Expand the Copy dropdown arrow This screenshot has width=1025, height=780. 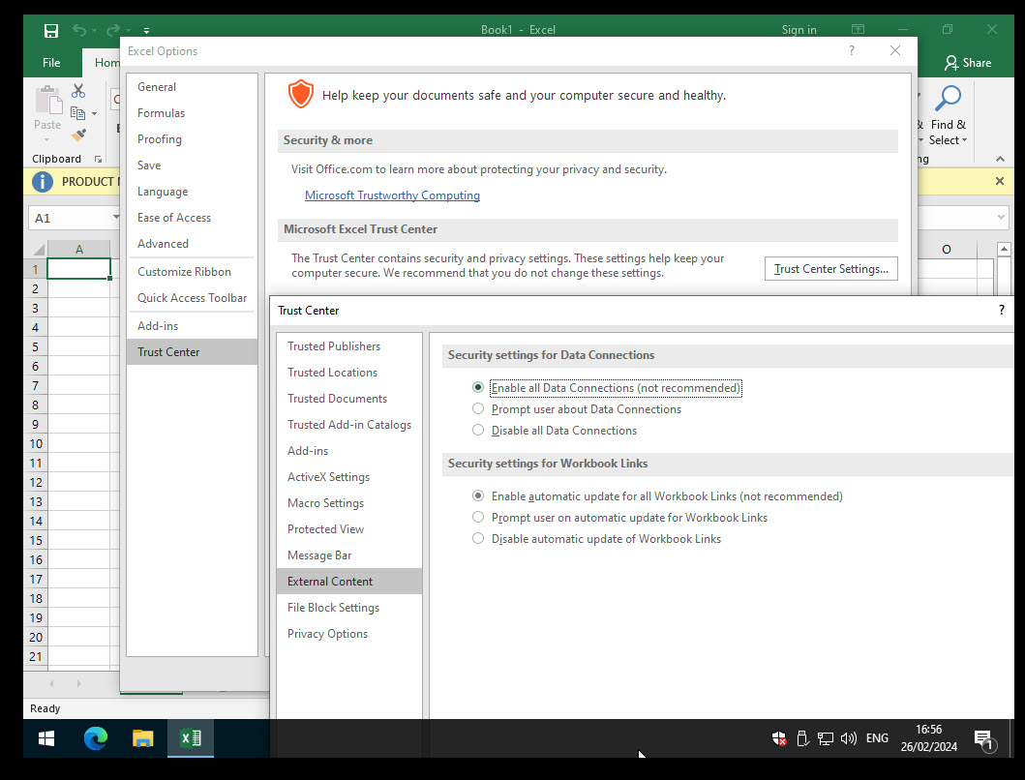[x=93, y=112]
